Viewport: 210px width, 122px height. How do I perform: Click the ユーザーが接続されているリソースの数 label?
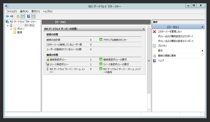click(x=64, y=50)
